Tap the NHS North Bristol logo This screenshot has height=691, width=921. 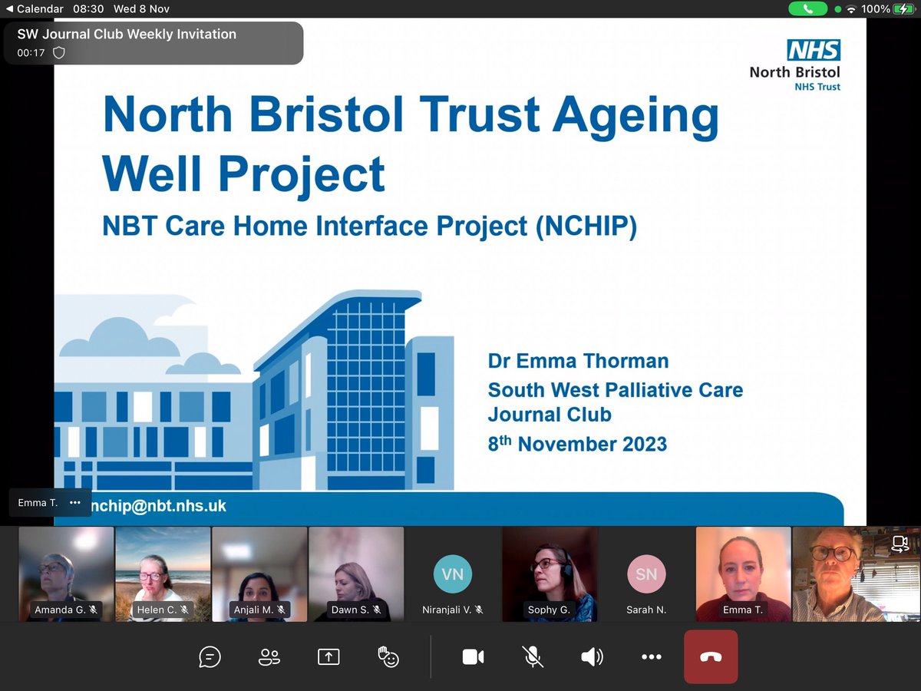(x=795, y=65)
